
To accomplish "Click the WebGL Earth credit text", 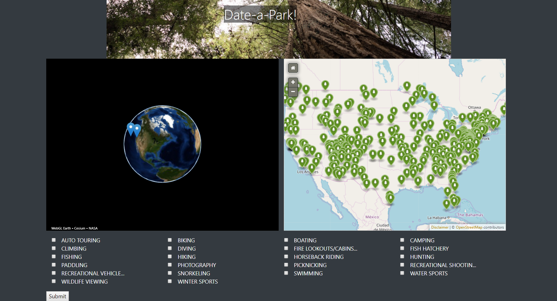I will [61, 228].
